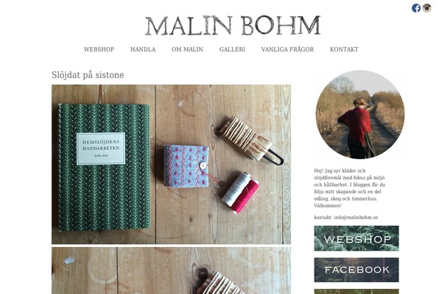
Task: Click the sidebar welcome text paragraph
Action: click(349, 188)
